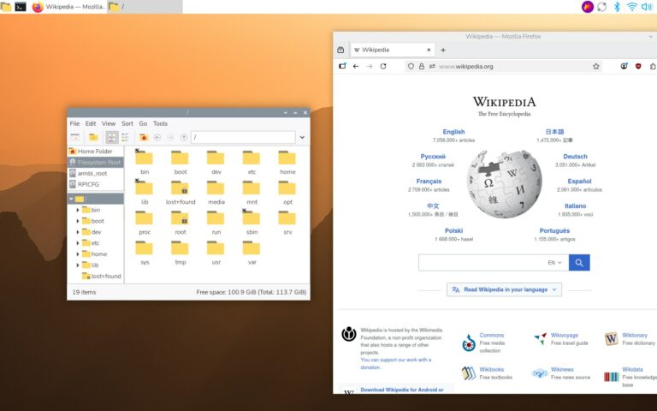This screenshot has height=411, width=657.
Task: Open the Firefox account icon
Action: pyautogui.click(x=624, y=66)
